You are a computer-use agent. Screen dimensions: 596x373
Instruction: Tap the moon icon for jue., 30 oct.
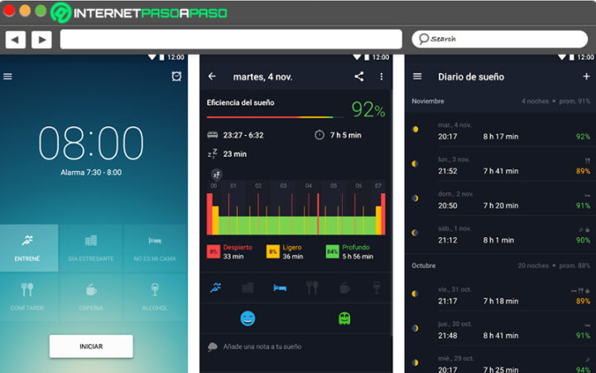pos(416,328)
